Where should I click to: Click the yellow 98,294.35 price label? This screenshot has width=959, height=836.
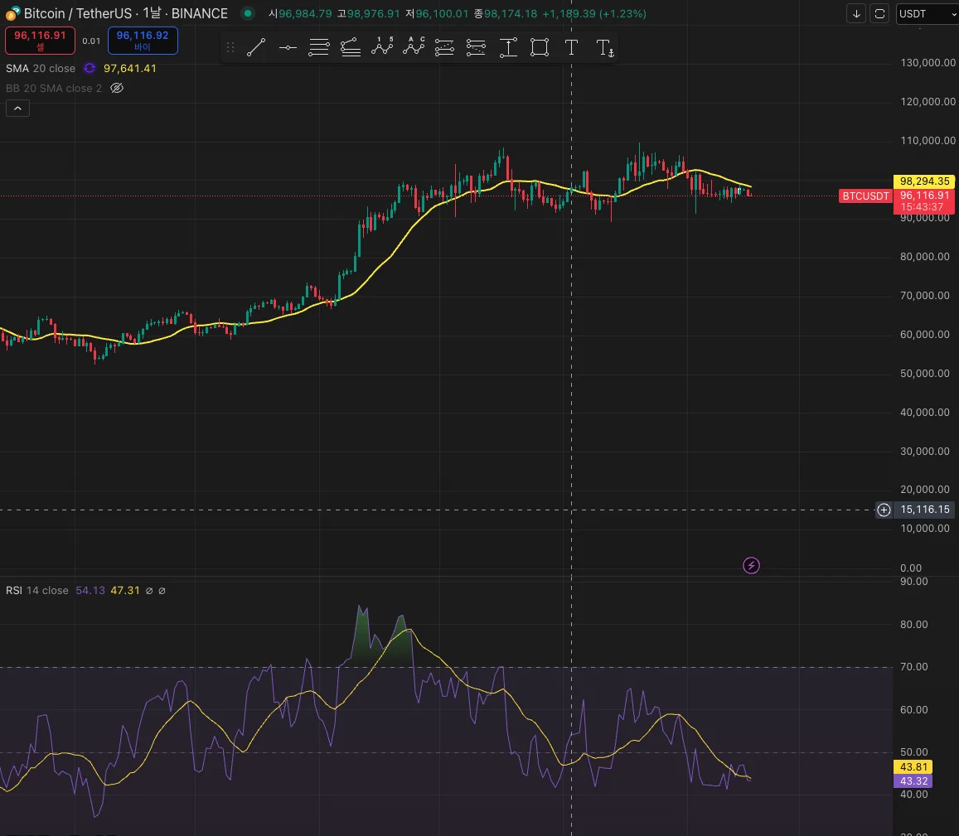(924, 181)
